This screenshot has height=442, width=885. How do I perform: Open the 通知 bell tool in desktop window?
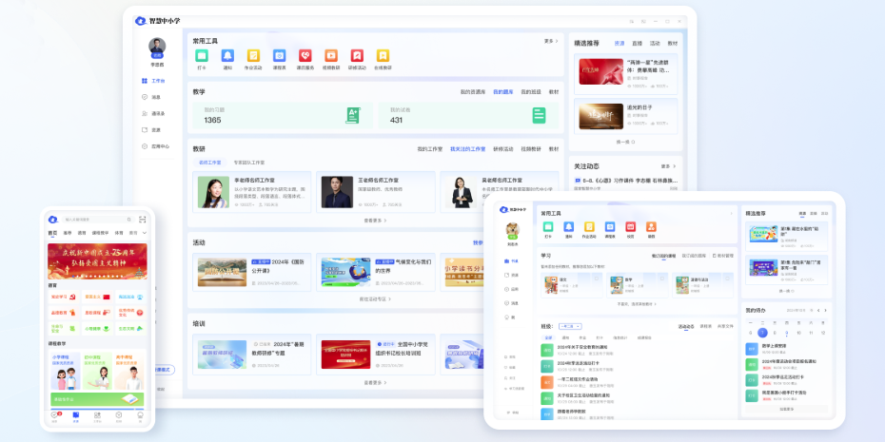(227, 57)
